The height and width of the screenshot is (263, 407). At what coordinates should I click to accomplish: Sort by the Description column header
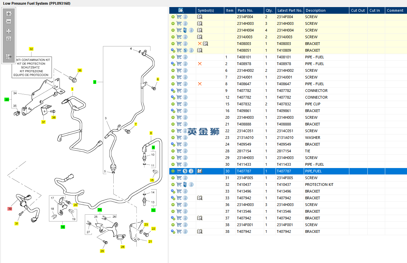[x=326, y=10]
